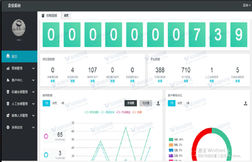The image size is (252, 162).
Task: Expand the 机器坐席管理 chevron
Action: (x=34, y=92)
